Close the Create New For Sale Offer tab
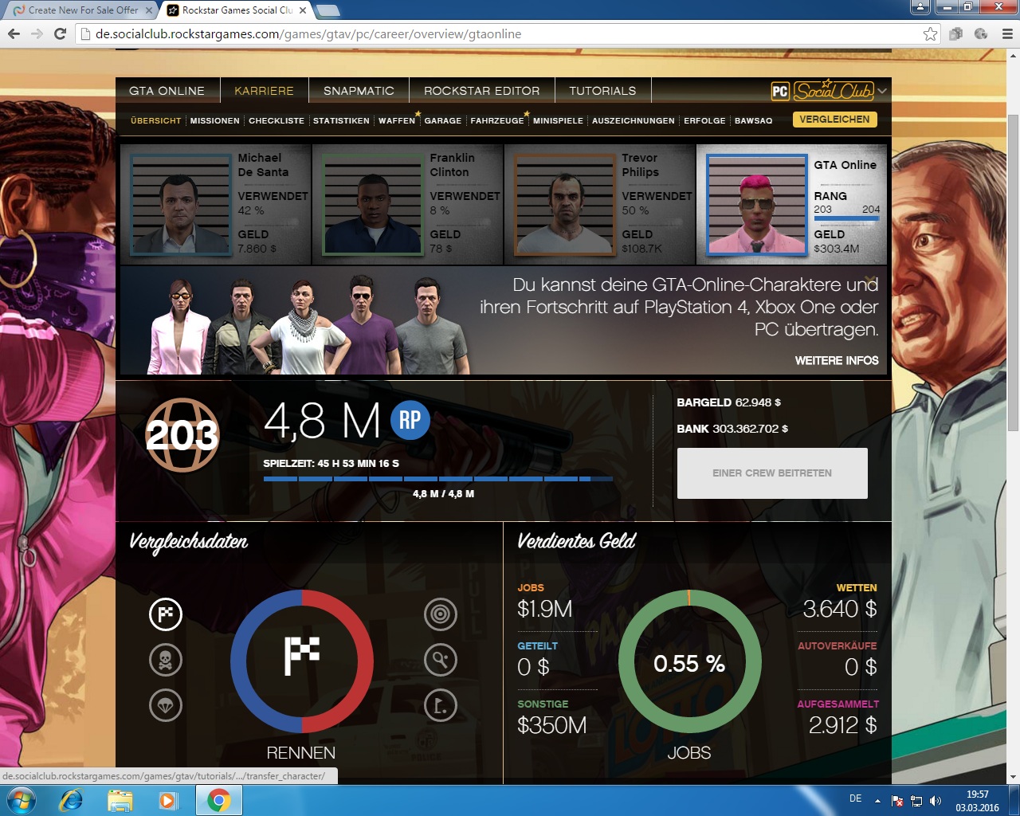This screenshot has width=1020, height=816. 149,10
